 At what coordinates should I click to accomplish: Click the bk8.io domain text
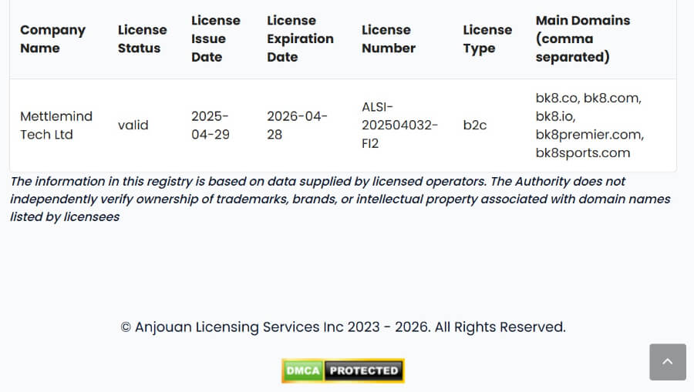click(x=555, y=116)
